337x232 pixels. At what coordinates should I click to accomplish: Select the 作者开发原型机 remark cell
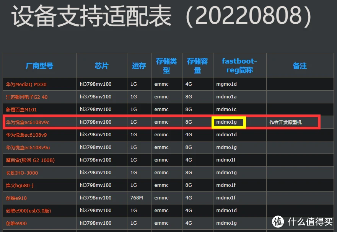point(286,123)
